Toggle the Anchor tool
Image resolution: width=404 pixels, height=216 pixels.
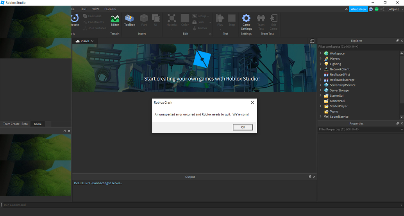click(200, 28)
